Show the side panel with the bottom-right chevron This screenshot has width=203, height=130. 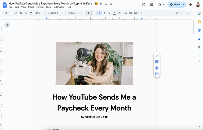pos(199,126)
